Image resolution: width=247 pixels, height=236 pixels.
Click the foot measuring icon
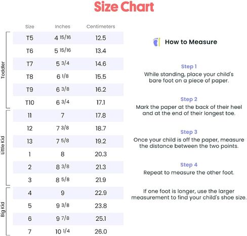point(156,42)
